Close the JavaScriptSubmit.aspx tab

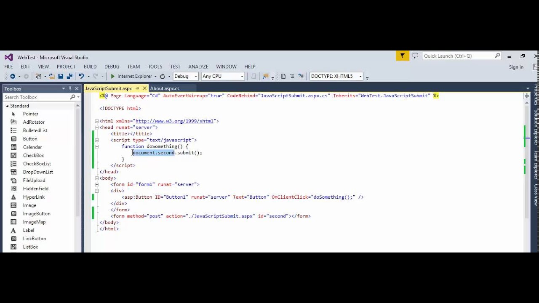[144, 88]
